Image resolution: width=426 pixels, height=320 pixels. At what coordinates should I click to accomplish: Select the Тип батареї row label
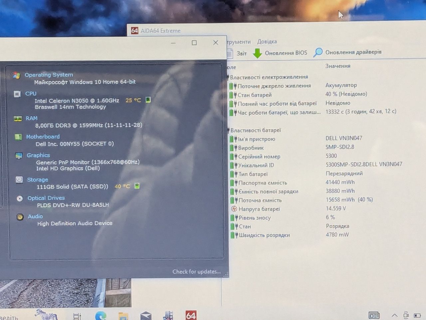click(253, 174)
